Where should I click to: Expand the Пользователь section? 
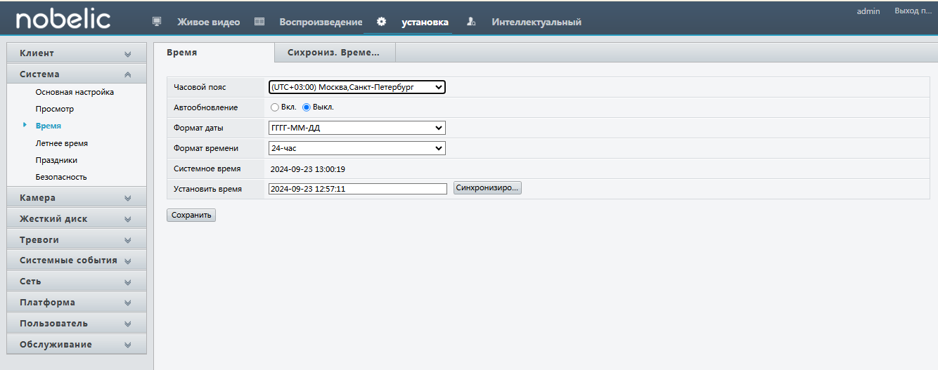tap(77, 324)
